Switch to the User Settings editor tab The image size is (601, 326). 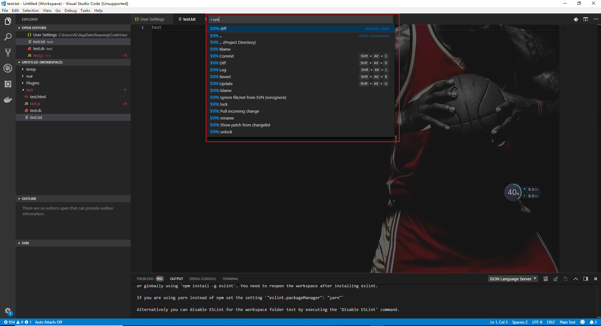tap(152, 19)
